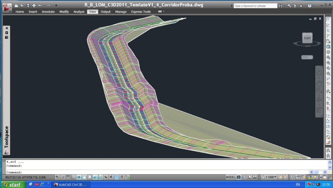Screen dimensions: 333x188
Task: Expand the quick access toolbar customize arrow
Action: tap(56, 6)
